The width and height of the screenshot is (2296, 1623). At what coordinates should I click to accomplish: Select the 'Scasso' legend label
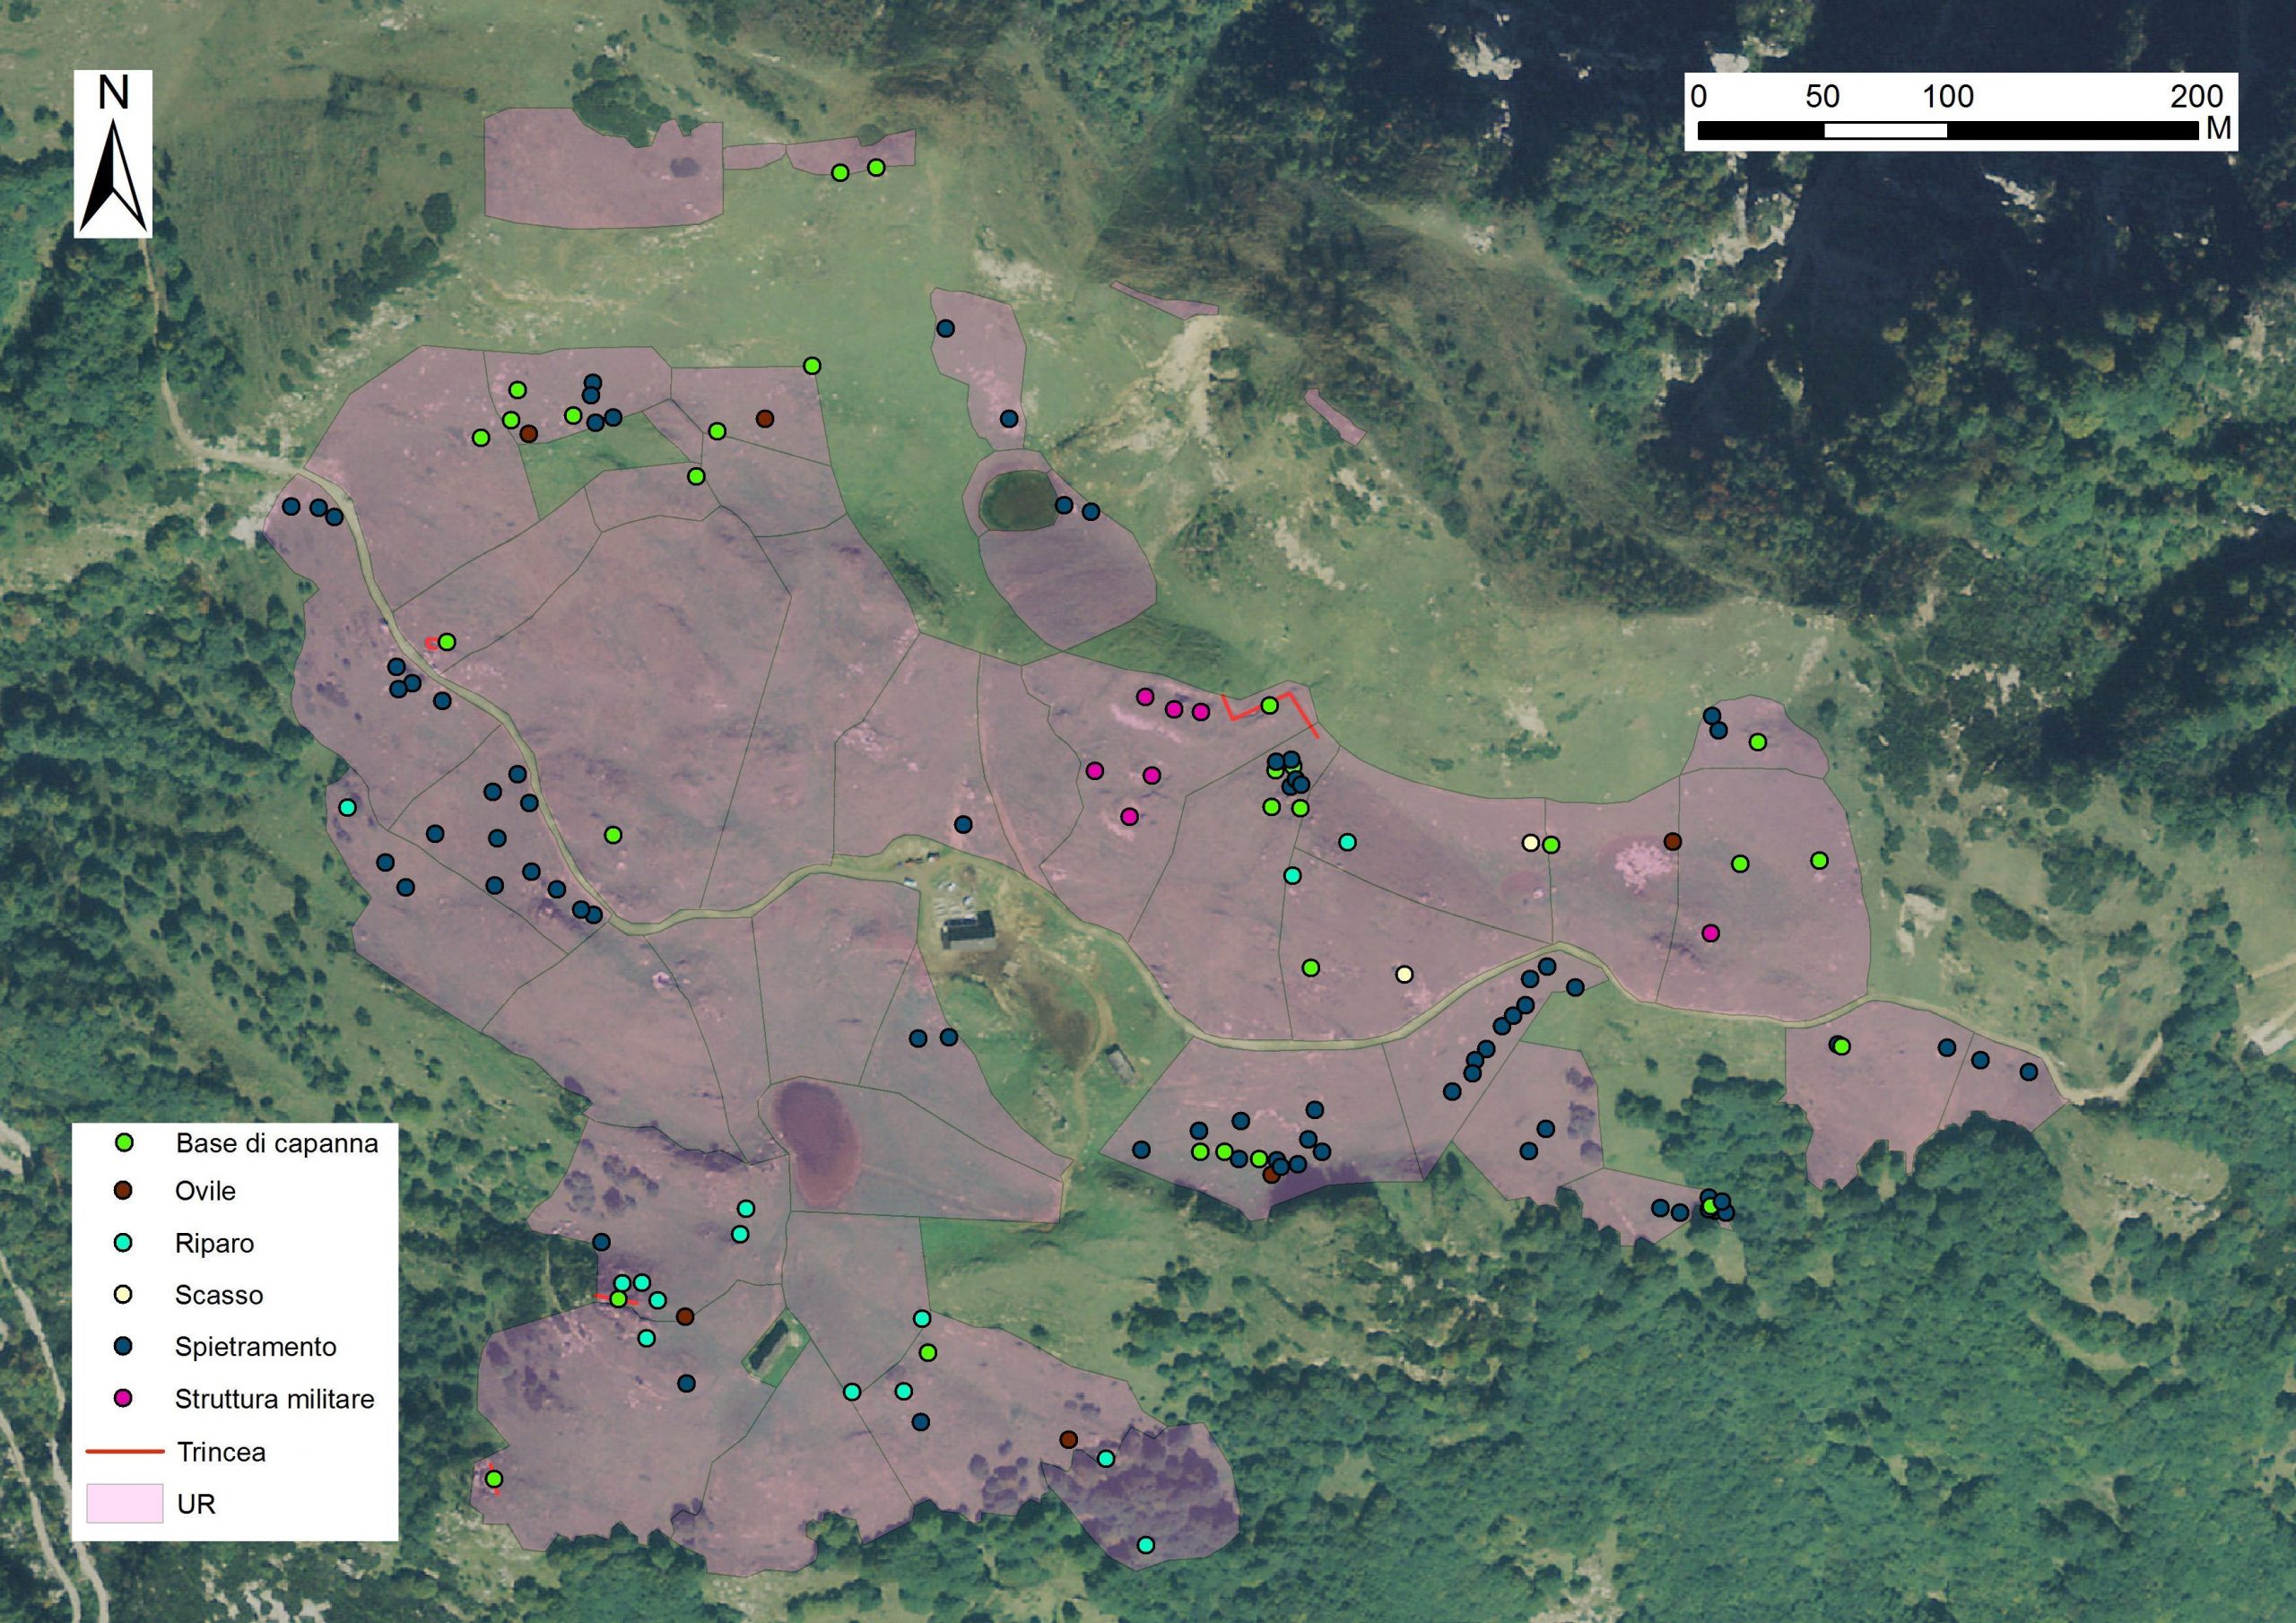219,1295
